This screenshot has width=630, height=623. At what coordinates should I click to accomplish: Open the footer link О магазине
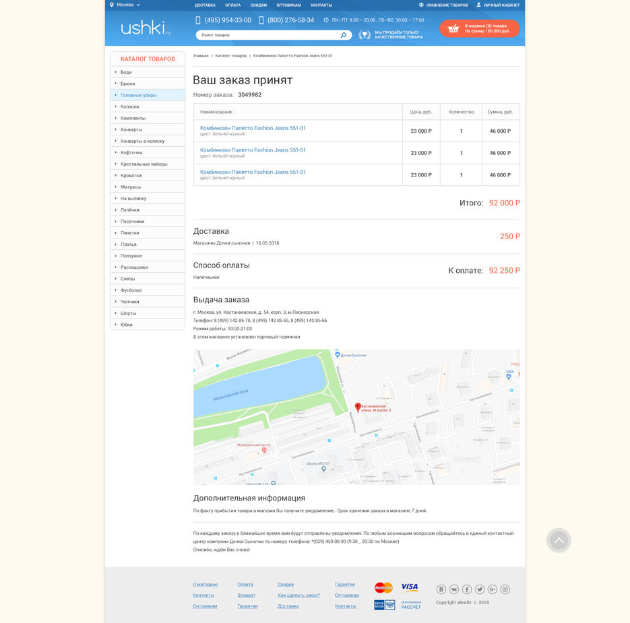click(205, 585)
